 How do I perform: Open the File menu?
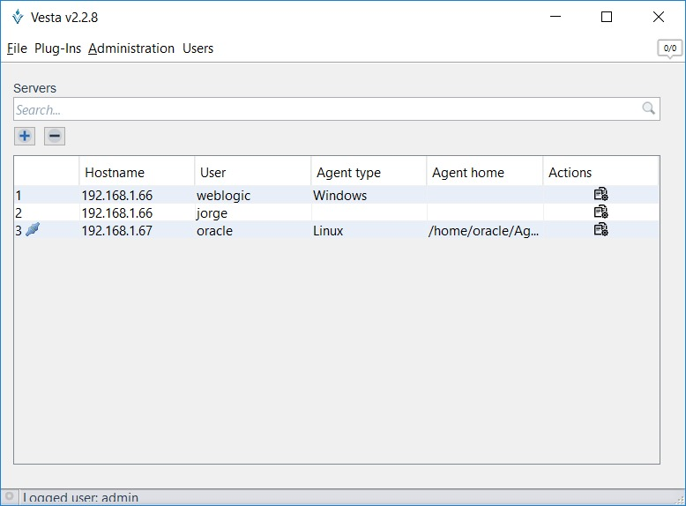coord(17,48)
